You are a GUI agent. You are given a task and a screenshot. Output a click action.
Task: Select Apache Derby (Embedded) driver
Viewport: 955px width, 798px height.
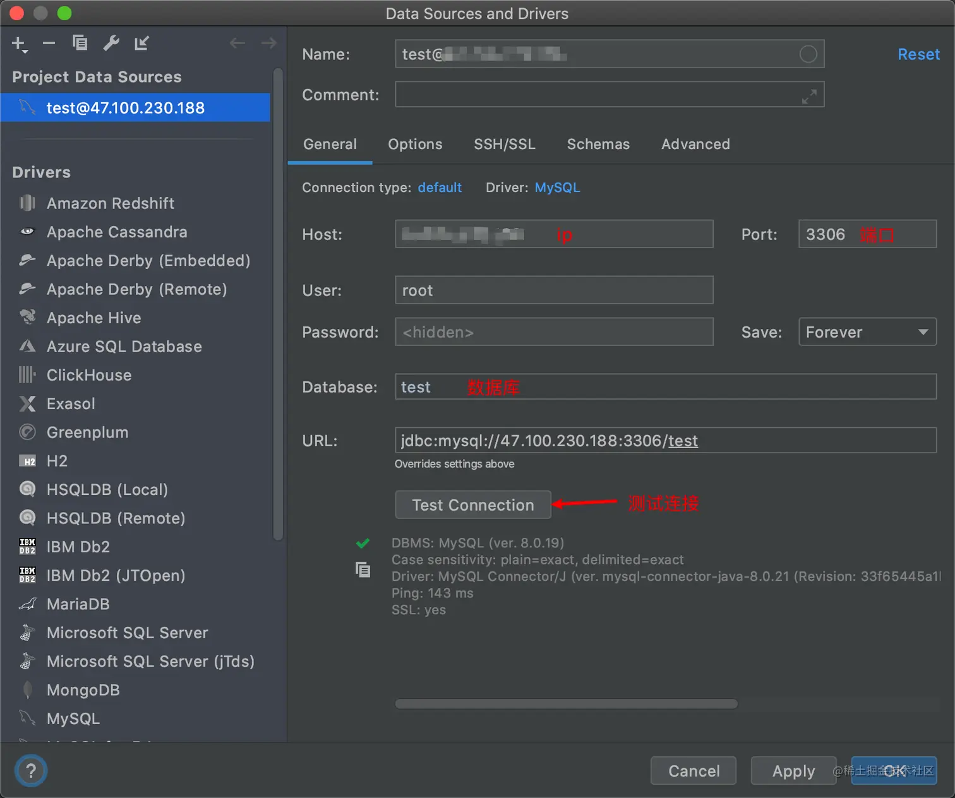[148, 261]
